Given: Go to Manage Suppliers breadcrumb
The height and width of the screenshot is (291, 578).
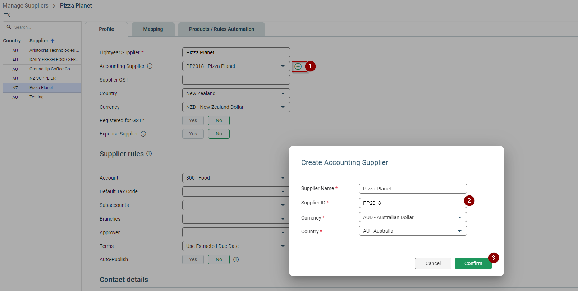Looking at the screenshot, I should (26, 6).
